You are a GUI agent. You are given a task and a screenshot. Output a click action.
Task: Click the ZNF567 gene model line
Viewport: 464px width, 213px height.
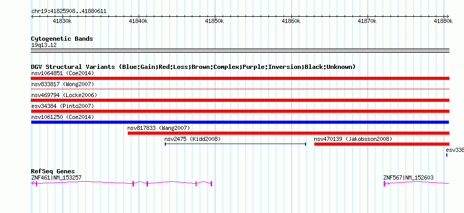(x=417, y=183)
